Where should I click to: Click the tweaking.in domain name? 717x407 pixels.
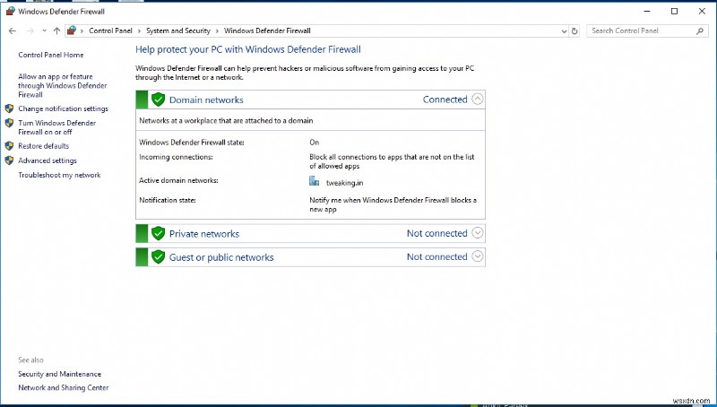[x=345, y=183]
